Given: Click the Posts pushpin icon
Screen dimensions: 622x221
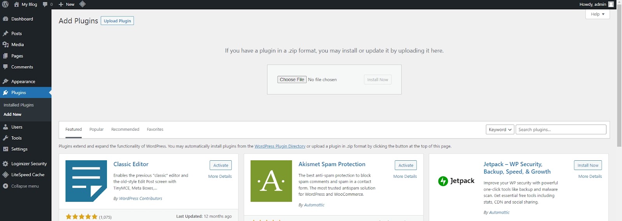Looking at the screenshot, I should pyautogui.click(x=5, y=33).
